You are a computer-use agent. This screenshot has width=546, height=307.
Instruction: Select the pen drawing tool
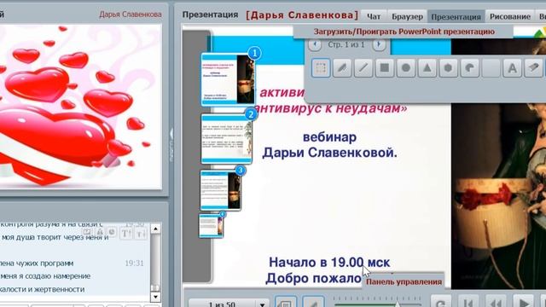(342, 68)
